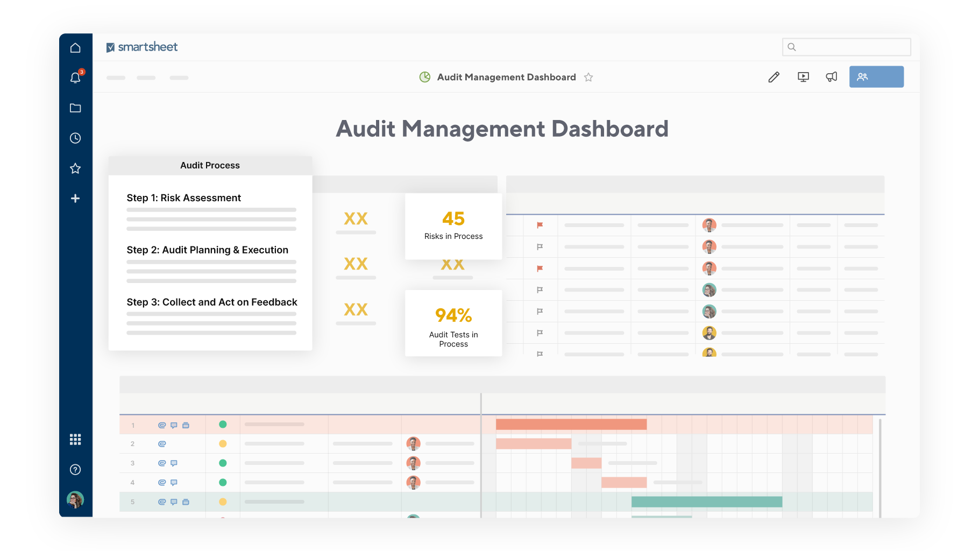Toggle the unset flag in second table row
979x551 pixels.
(540, 246)
